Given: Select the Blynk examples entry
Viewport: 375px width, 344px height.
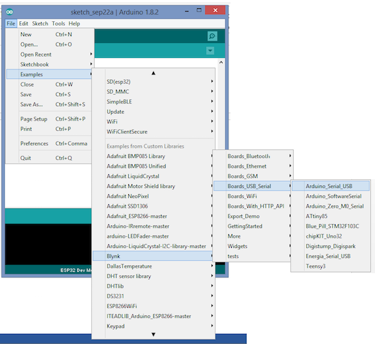Looking at the screenshot, I should pyautogui.click(x=153, y=256).
